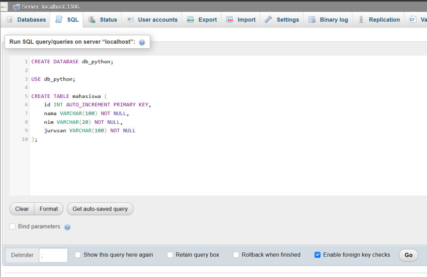
Task: Click the SQL tab icon
Action: coord(59,19)
